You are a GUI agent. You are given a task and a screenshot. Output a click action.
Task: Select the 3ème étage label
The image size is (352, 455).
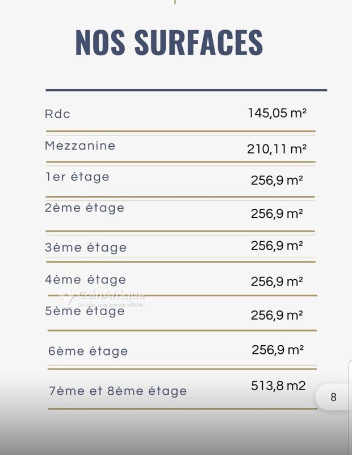coord(86,248)
